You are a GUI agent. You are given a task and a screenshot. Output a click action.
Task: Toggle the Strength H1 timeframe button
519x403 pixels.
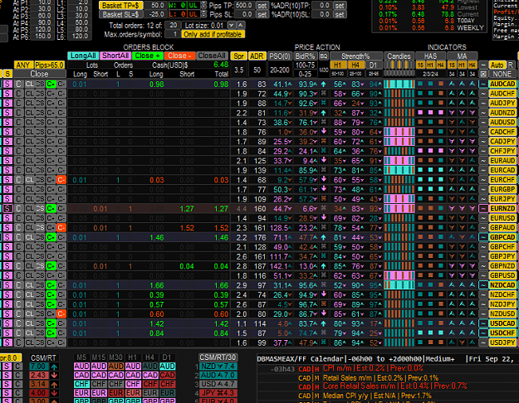pyautogui.click(x=338, y=65)
